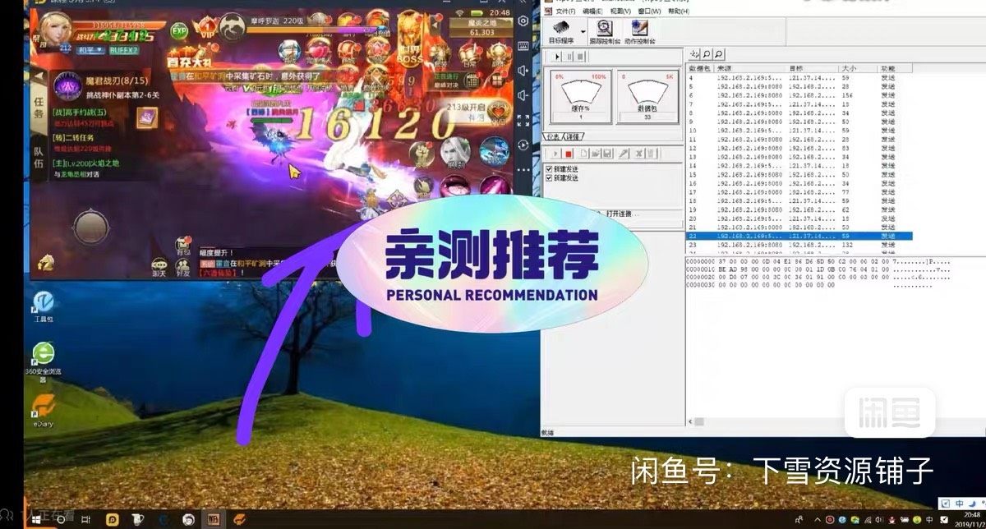Screen dimensions: 986x529
Task: Open the emulator settings gear icon
Action: click(523, 21)
